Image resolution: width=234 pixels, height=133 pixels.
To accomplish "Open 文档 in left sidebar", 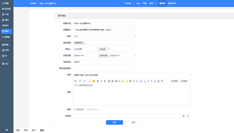I will (x=6, y=50).
